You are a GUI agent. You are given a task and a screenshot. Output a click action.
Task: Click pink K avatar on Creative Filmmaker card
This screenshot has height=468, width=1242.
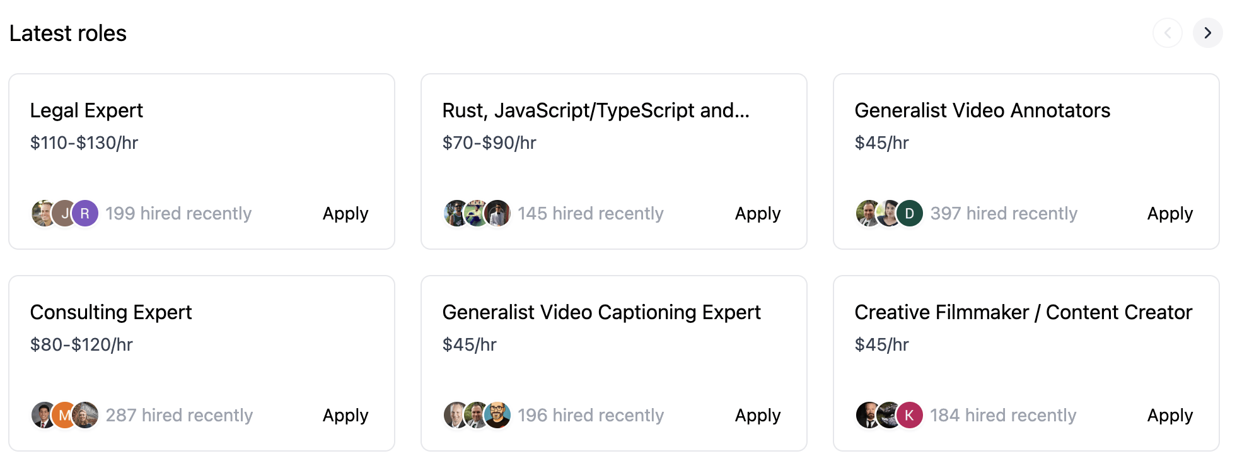909,415
